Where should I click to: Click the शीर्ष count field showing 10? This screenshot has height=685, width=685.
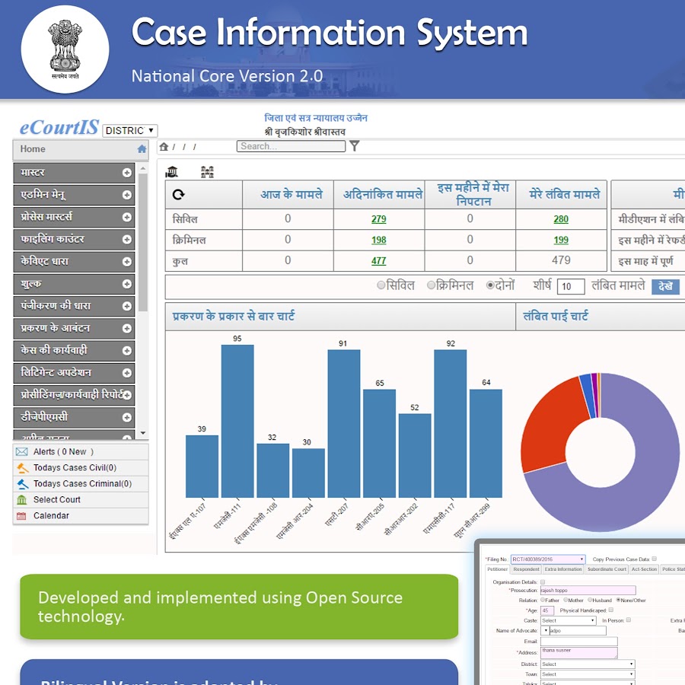click(571, 287)
